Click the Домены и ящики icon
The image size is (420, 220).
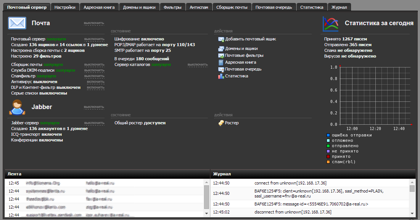[221, 49]
